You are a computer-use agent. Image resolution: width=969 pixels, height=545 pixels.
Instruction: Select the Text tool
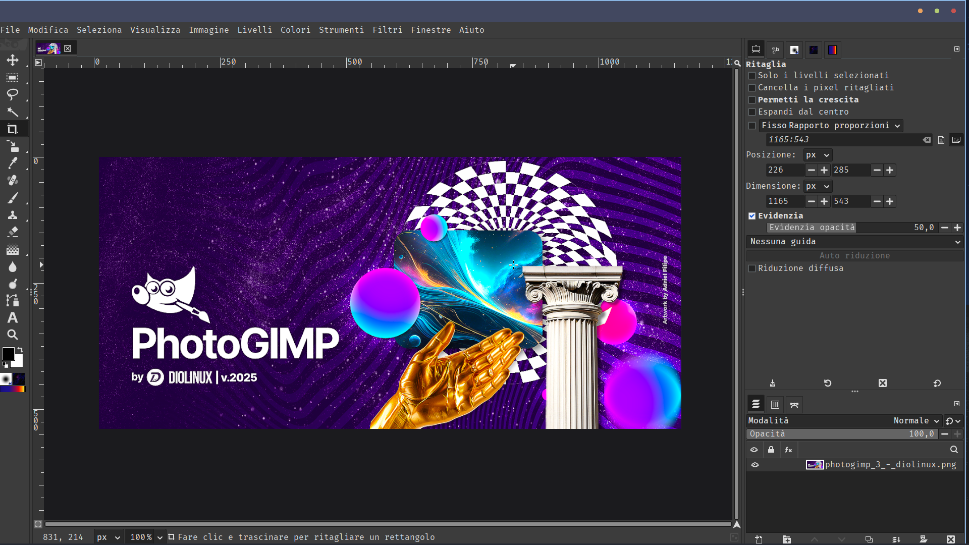pos(13,318)
